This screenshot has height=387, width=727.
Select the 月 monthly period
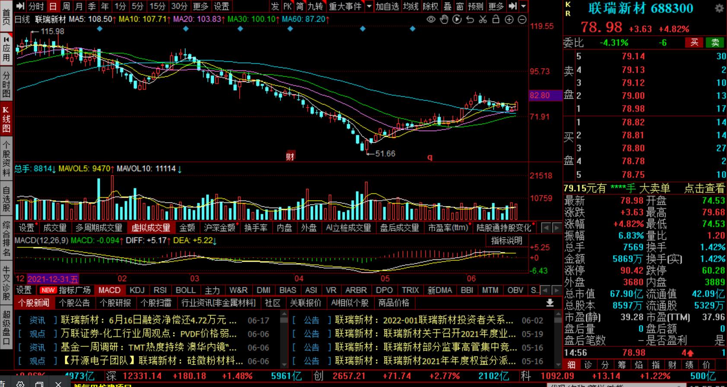point(79,6)
